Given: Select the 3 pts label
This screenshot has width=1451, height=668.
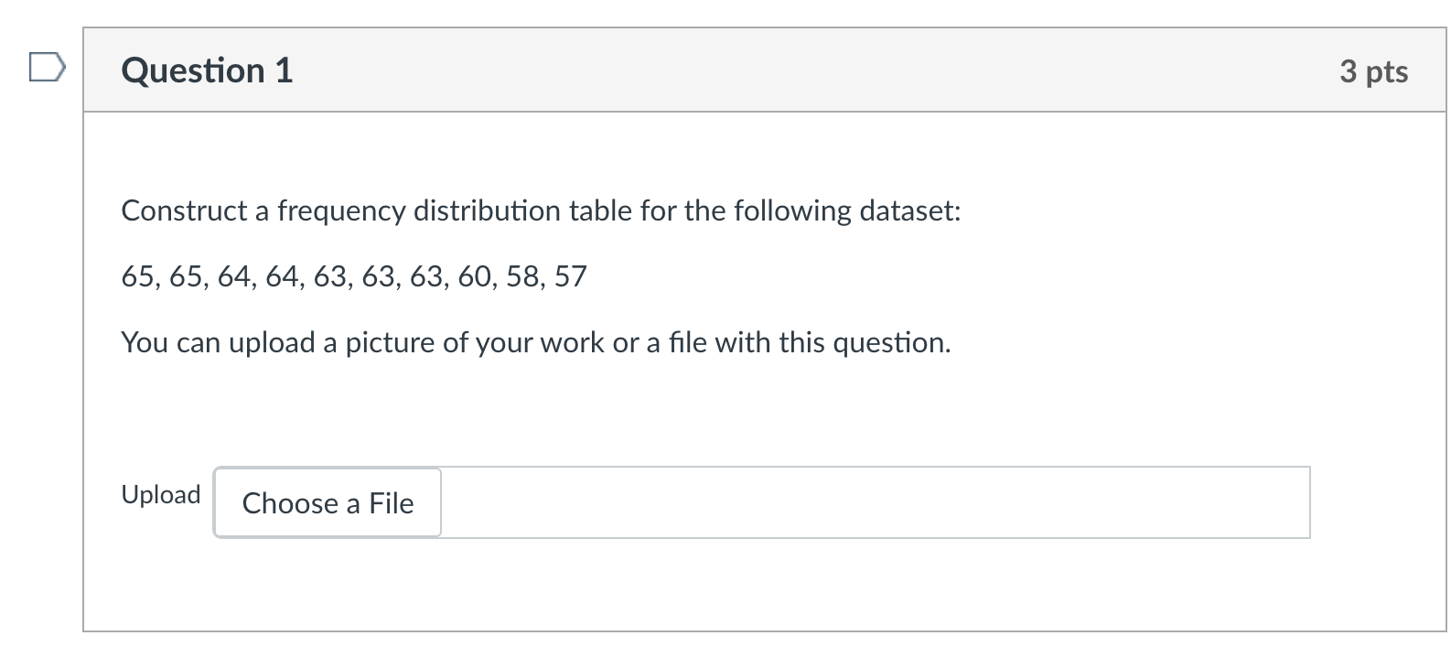Looking at the screenshot, I should click(1374, 70).
